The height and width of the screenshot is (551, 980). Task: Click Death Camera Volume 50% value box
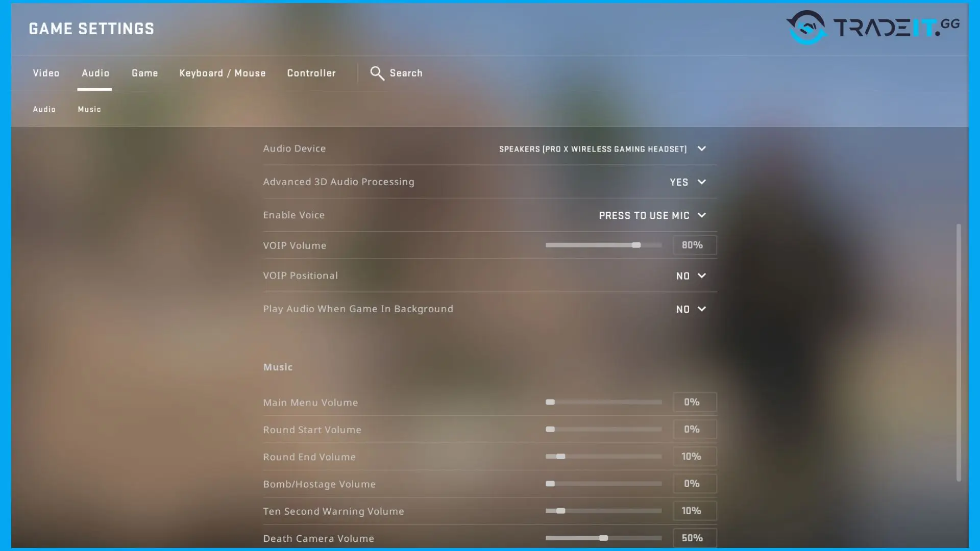tap(695, 538)
